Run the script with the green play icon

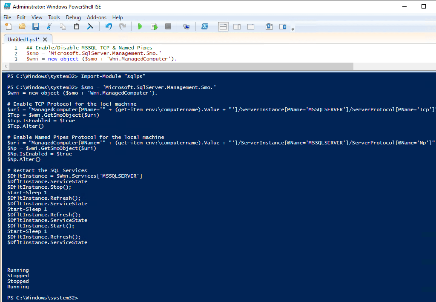tap(140, 27)
